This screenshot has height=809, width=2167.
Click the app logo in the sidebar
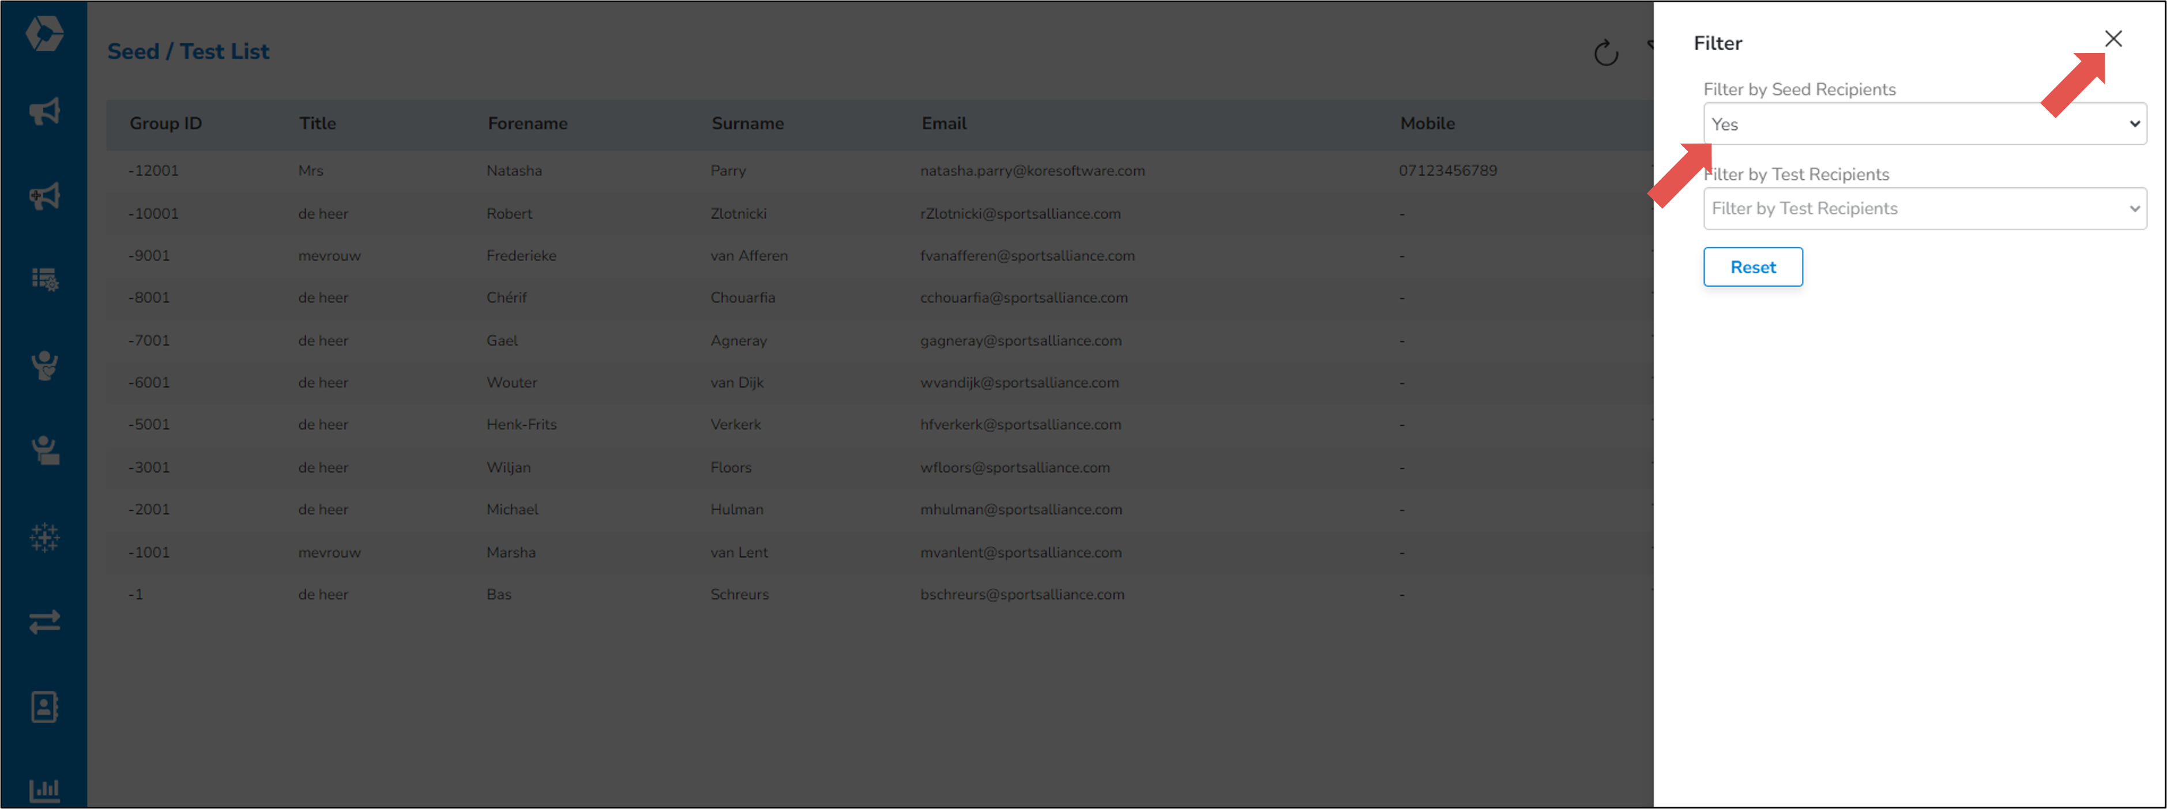pos(44,33)
